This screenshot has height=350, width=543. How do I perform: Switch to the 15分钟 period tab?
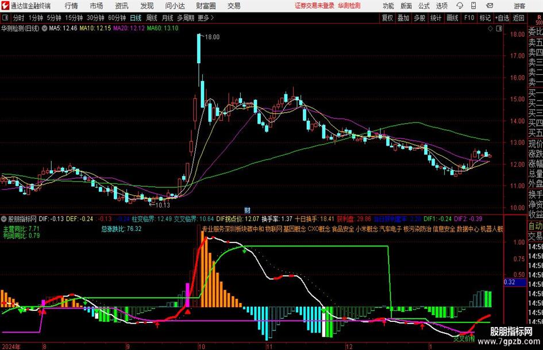pos(74,18)
